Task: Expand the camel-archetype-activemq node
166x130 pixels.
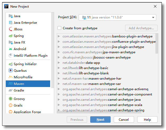Action: pos(59,89)
